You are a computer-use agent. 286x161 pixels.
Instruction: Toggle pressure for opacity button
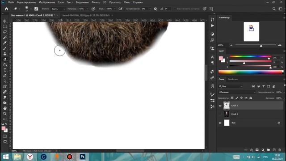pos(93,9)
